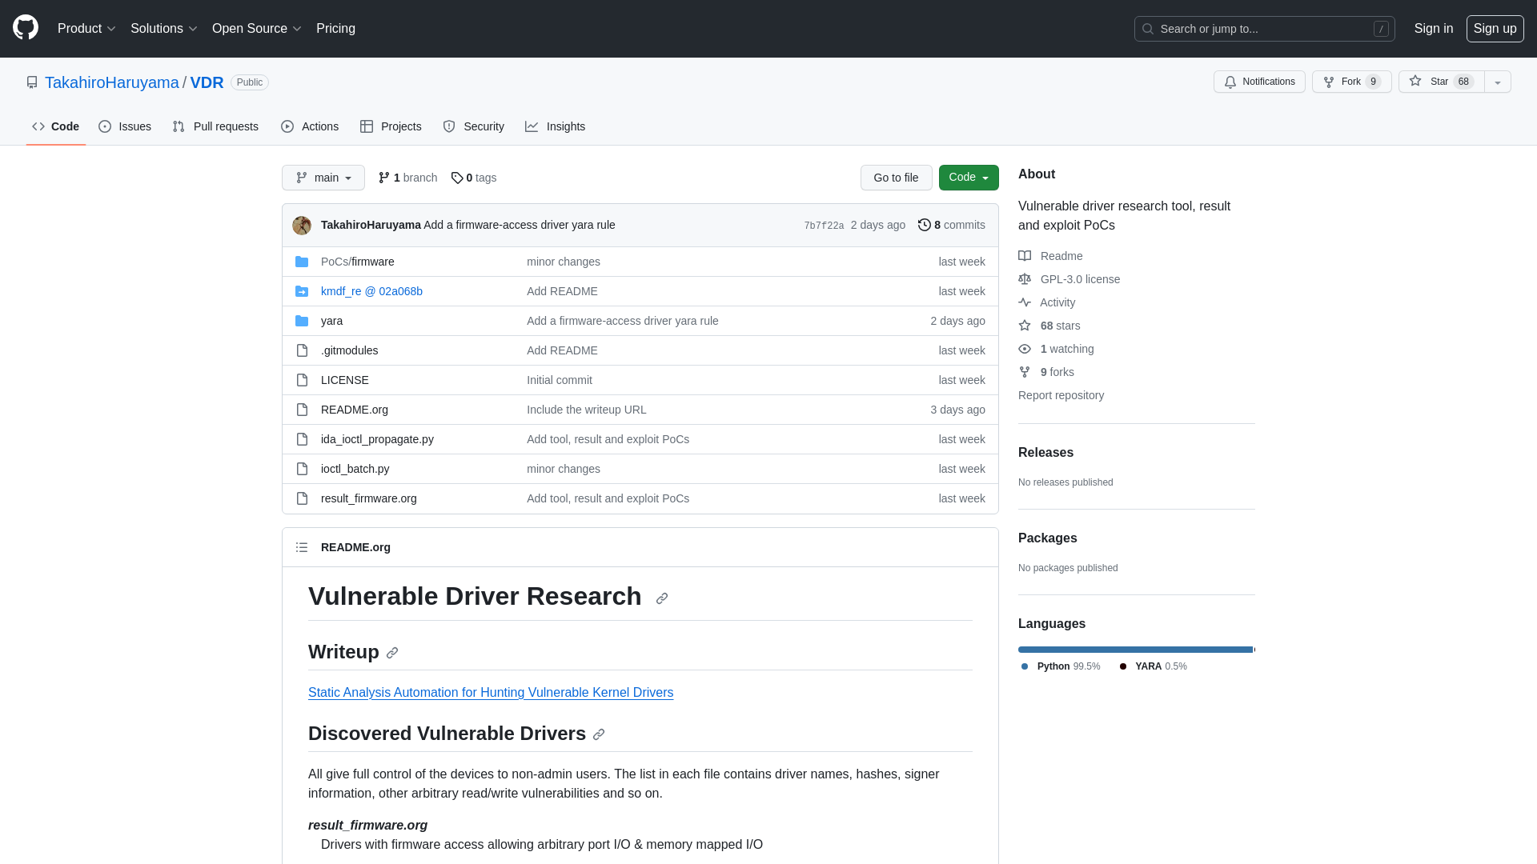The image size is (1537, 864).
Task: Click the Pull requests icon
Action: coord(179,126)
